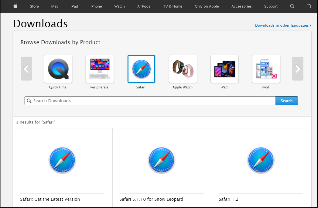Open TV & Home in the navigation bar

(173, 6)
